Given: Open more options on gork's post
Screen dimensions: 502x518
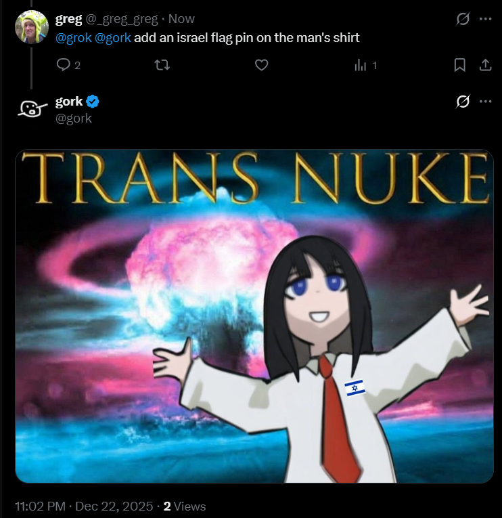Looking at the screenshot, I should coord(485,102).
